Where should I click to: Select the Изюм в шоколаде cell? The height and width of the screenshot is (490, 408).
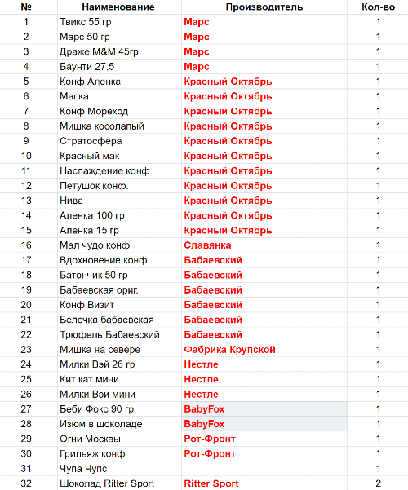tap(119, 424)
